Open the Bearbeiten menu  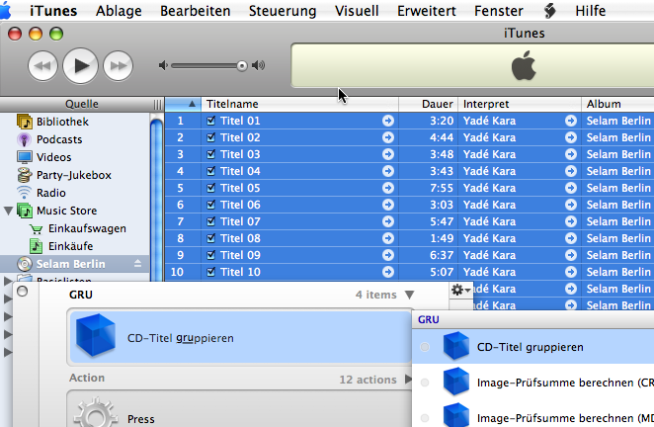tap(196, 11)
